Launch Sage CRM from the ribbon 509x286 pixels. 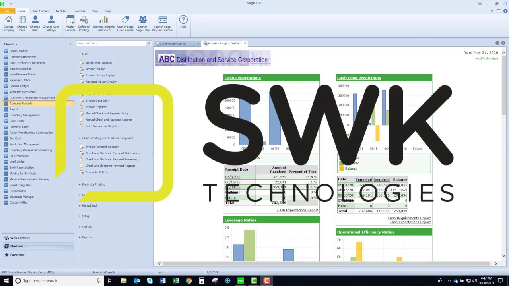[143, 24]
